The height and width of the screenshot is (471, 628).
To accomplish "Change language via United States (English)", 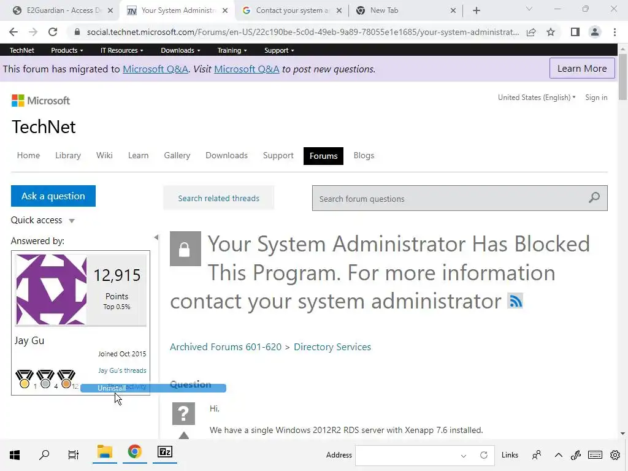I will 537,98.
